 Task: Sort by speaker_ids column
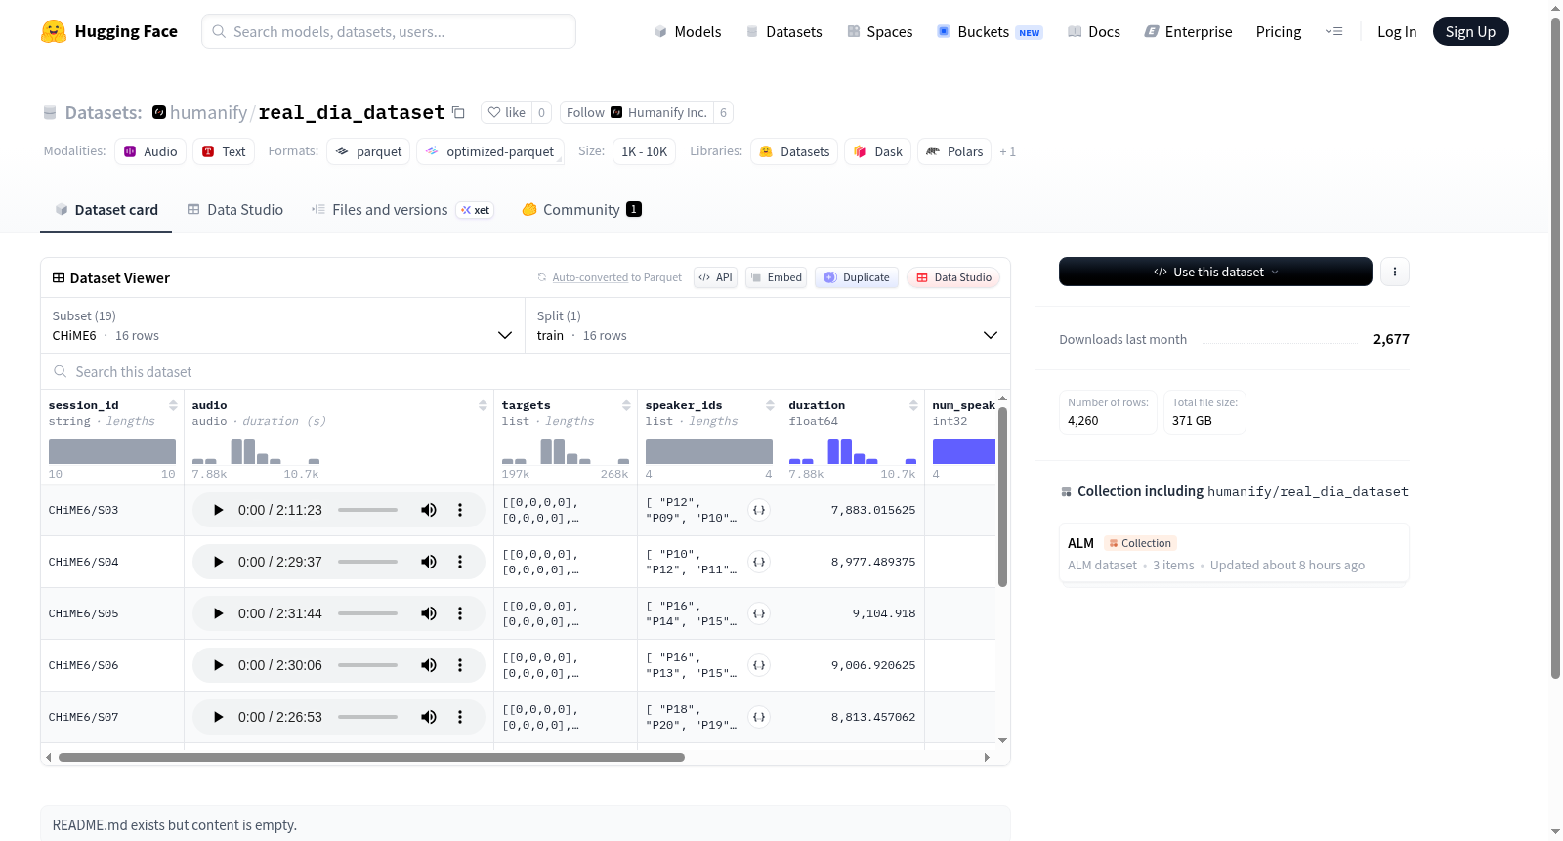click(x=770, y=405)
